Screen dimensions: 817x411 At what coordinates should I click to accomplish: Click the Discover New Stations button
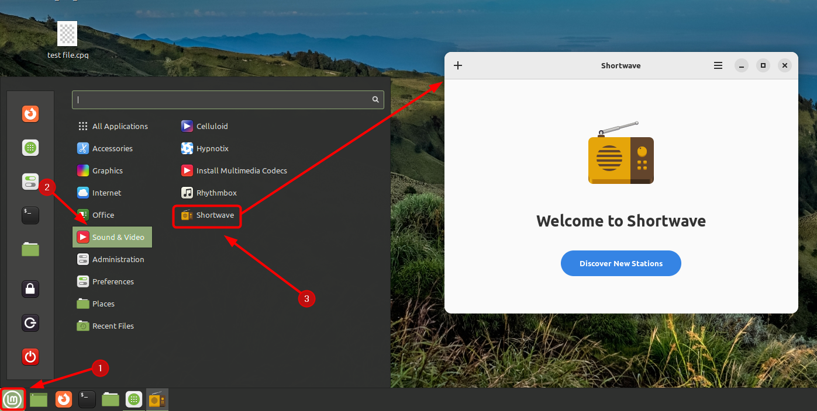pyautogui.click(x=621, y=263)
